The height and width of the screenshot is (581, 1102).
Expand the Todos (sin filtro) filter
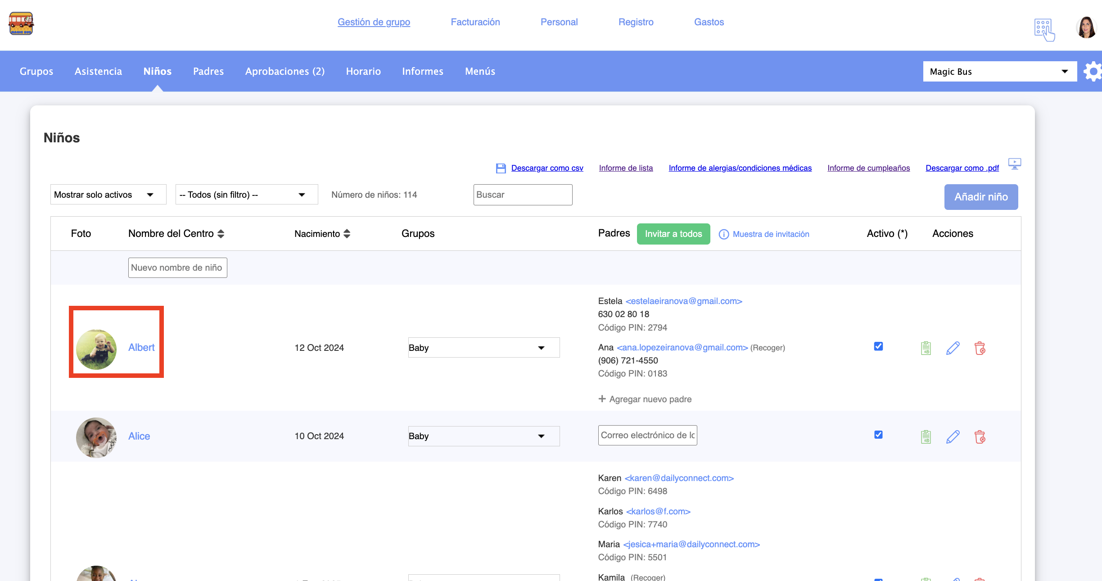[x=246, y=195]
